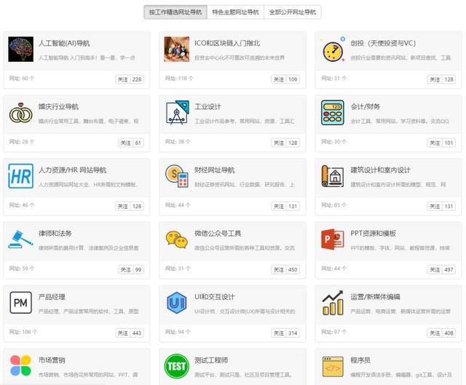
Task: Click the brain icon for 人工智能(AI)导航
Action: (21, 49)
